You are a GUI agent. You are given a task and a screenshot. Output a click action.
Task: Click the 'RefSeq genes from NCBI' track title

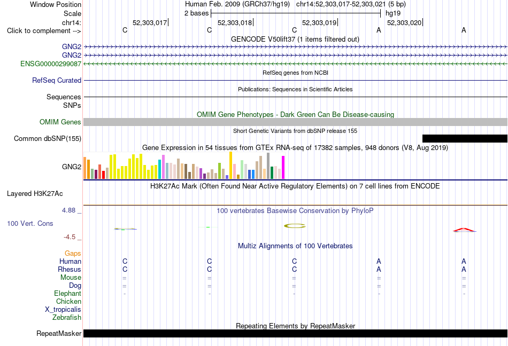(x=295, y=73)
